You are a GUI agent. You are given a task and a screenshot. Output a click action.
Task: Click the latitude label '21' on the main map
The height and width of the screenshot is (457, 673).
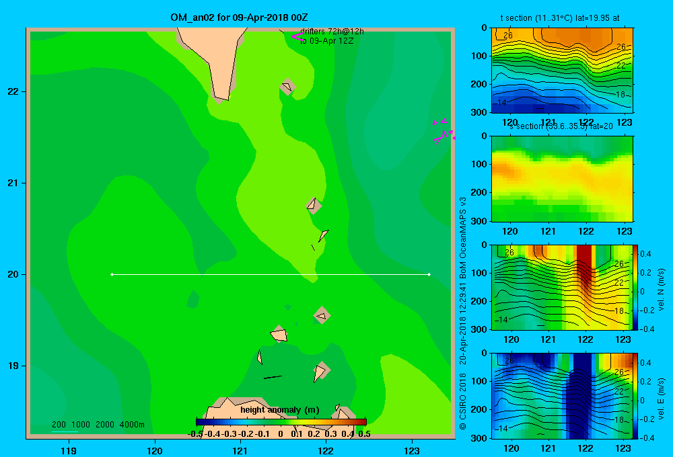coord(13,183)
